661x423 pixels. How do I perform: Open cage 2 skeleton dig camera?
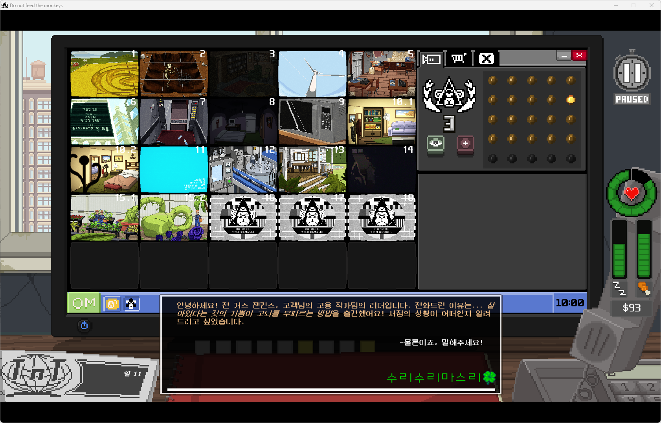174,73
